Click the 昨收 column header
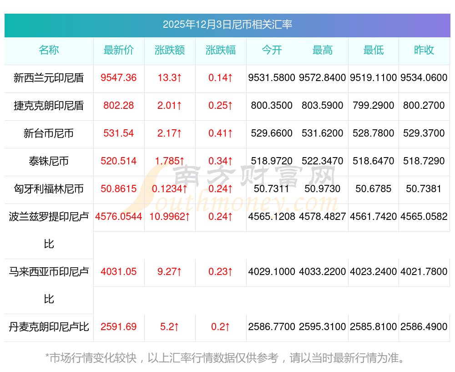Screen dimensions: 455x372 coord(424,50)
